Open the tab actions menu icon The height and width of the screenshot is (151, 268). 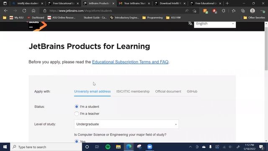5,3
